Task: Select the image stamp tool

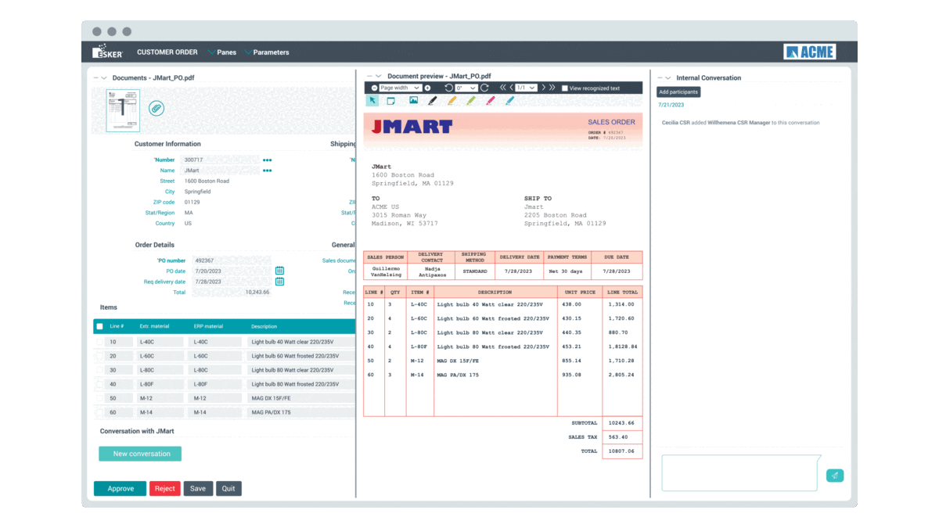Action: click(413, 101)
